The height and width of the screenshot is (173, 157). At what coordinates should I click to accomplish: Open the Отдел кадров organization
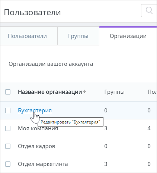pyautogui.click(x=36, y=146)
